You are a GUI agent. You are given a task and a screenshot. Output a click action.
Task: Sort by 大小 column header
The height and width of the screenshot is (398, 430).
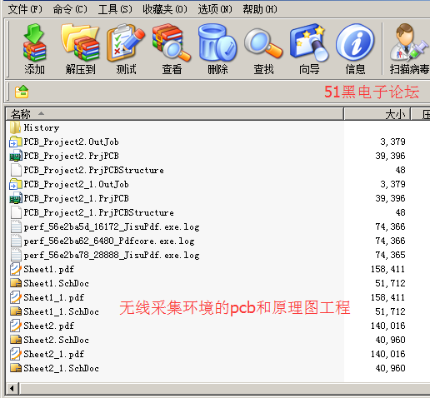[x=377, y=114]
